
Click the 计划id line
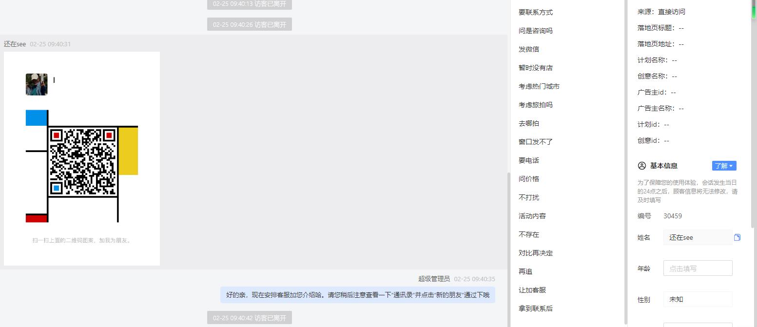653,124
